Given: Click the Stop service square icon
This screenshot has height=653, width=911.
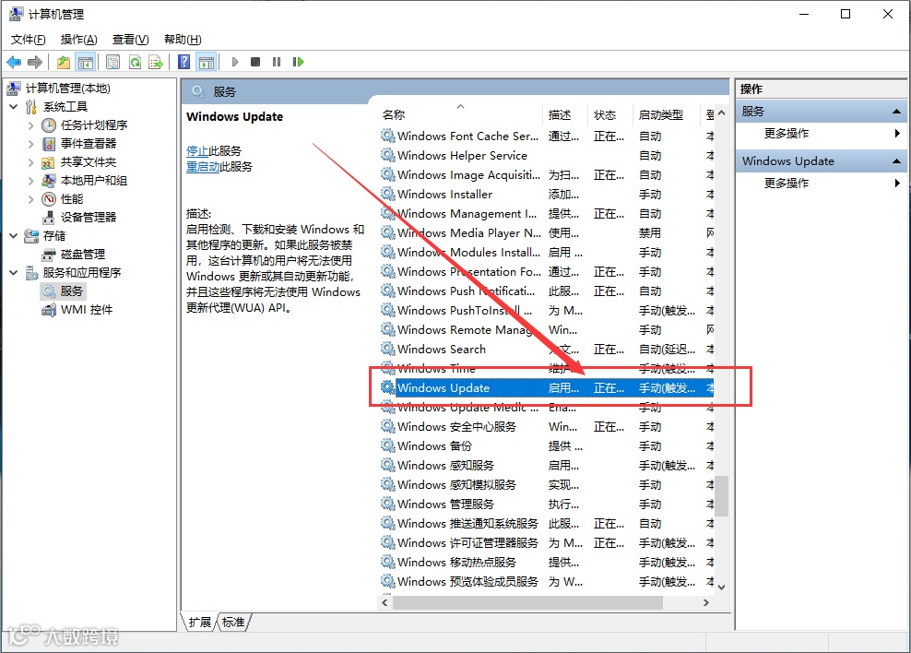Looking at the screenshot, I should pyautogui.click(x=255, y=62).
